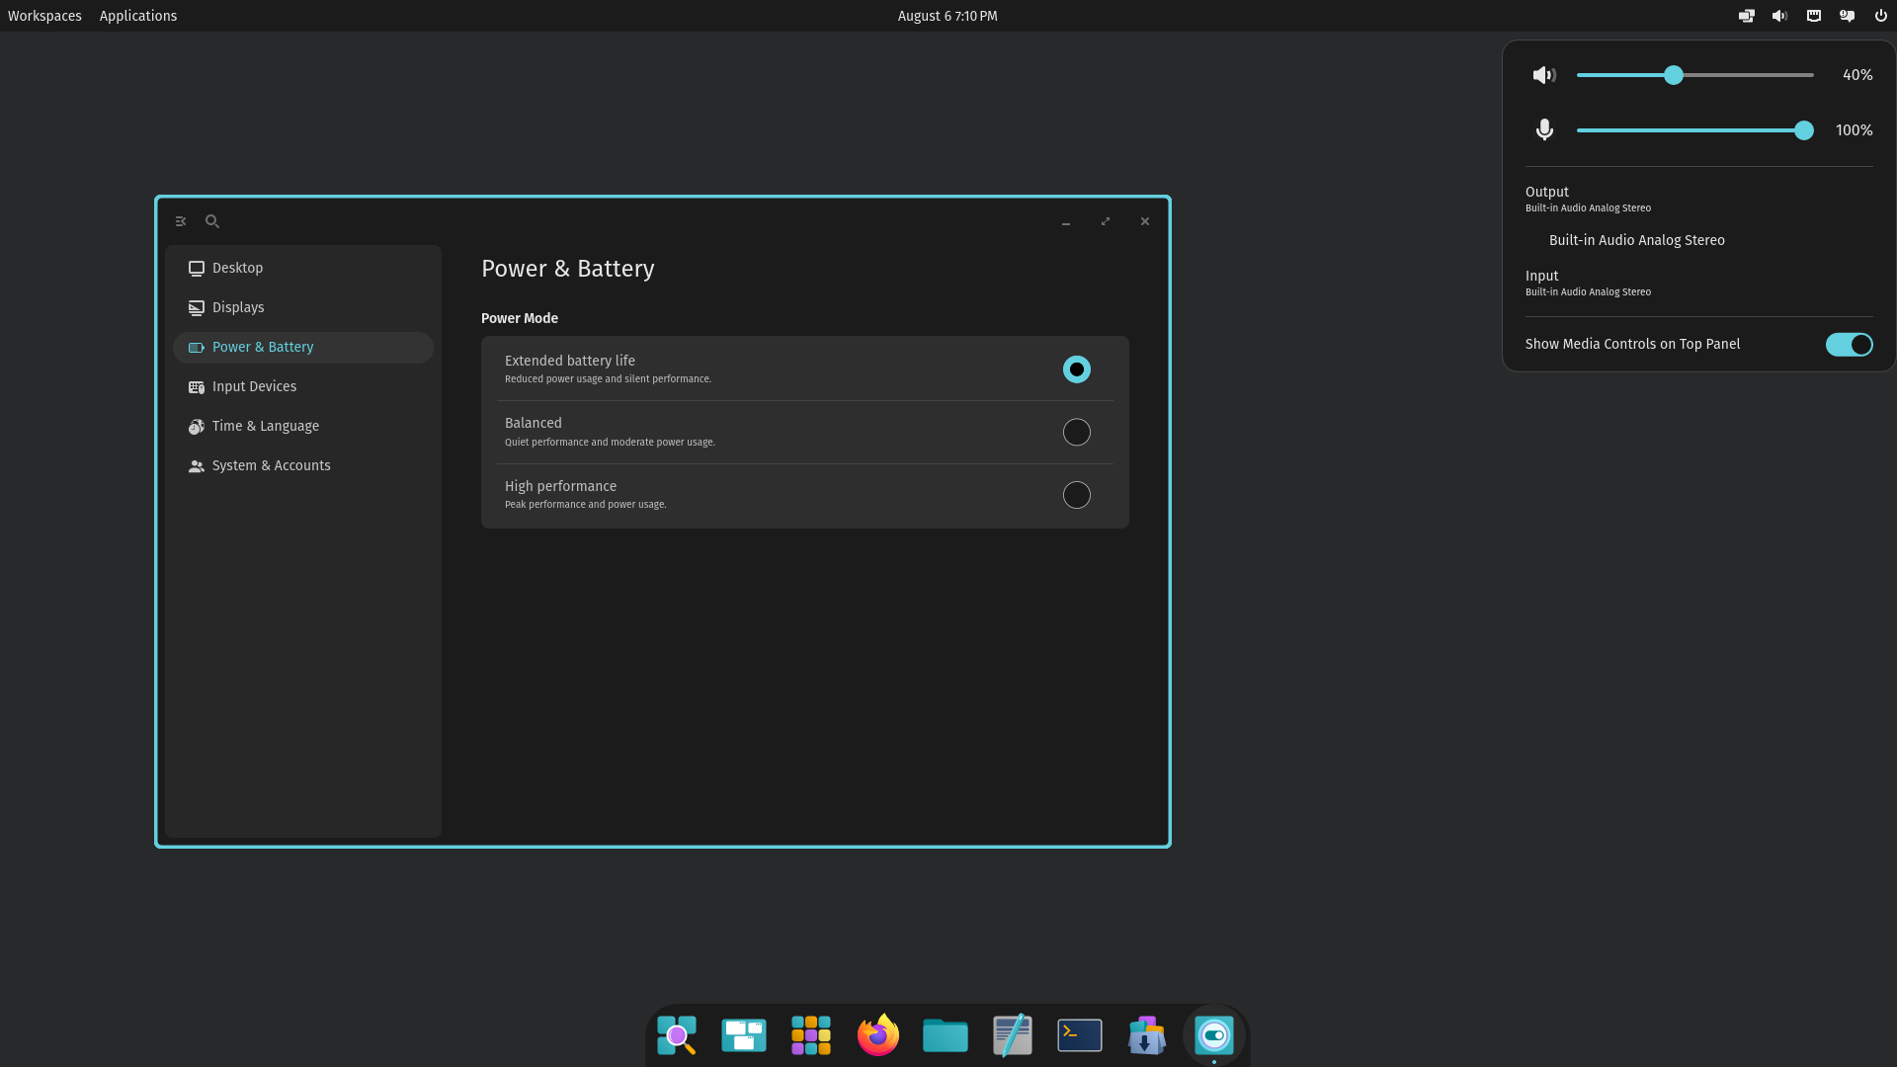Screen dimensions: 1897x1067
Task: Click the screen mirroring icon in top bar
Action: click(x=1746, y=16)
